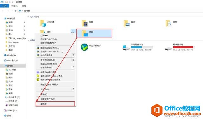Viewport: 203px width, 119px height.
Task: Click the Up arrow navigation button
Action: tap(16, 11)
